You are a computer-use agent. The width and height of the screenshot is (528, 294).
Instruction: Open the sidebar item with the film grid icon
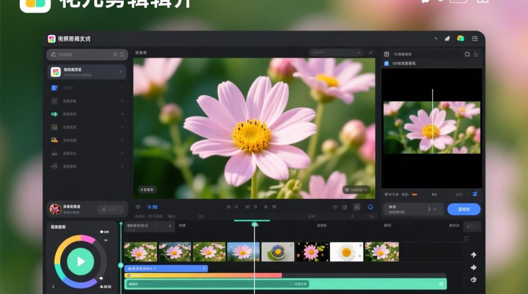coord(87,127)
